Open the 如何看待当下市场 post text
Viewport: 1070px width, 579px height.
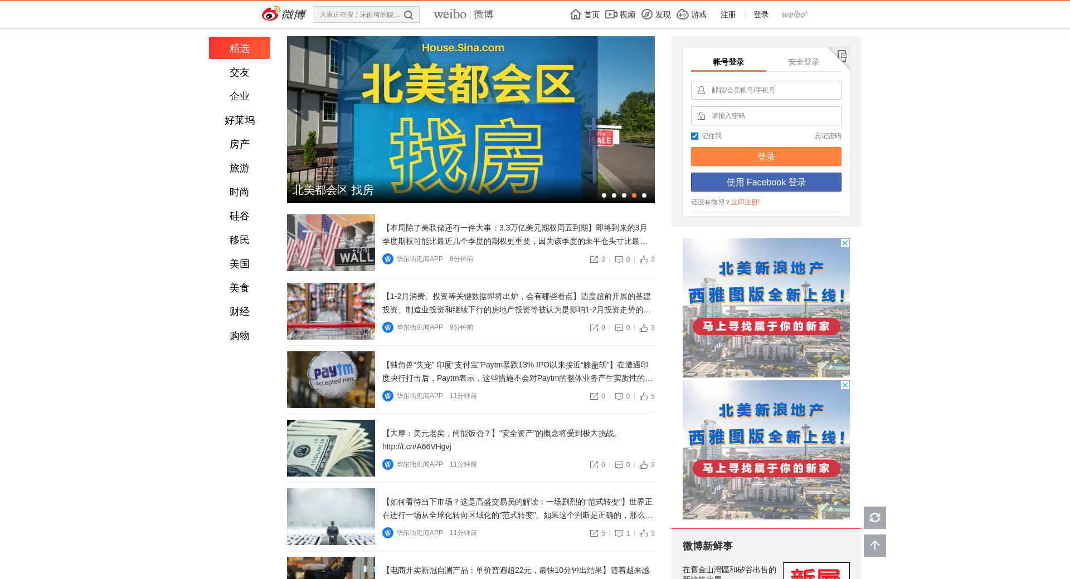tap(517, 508)
